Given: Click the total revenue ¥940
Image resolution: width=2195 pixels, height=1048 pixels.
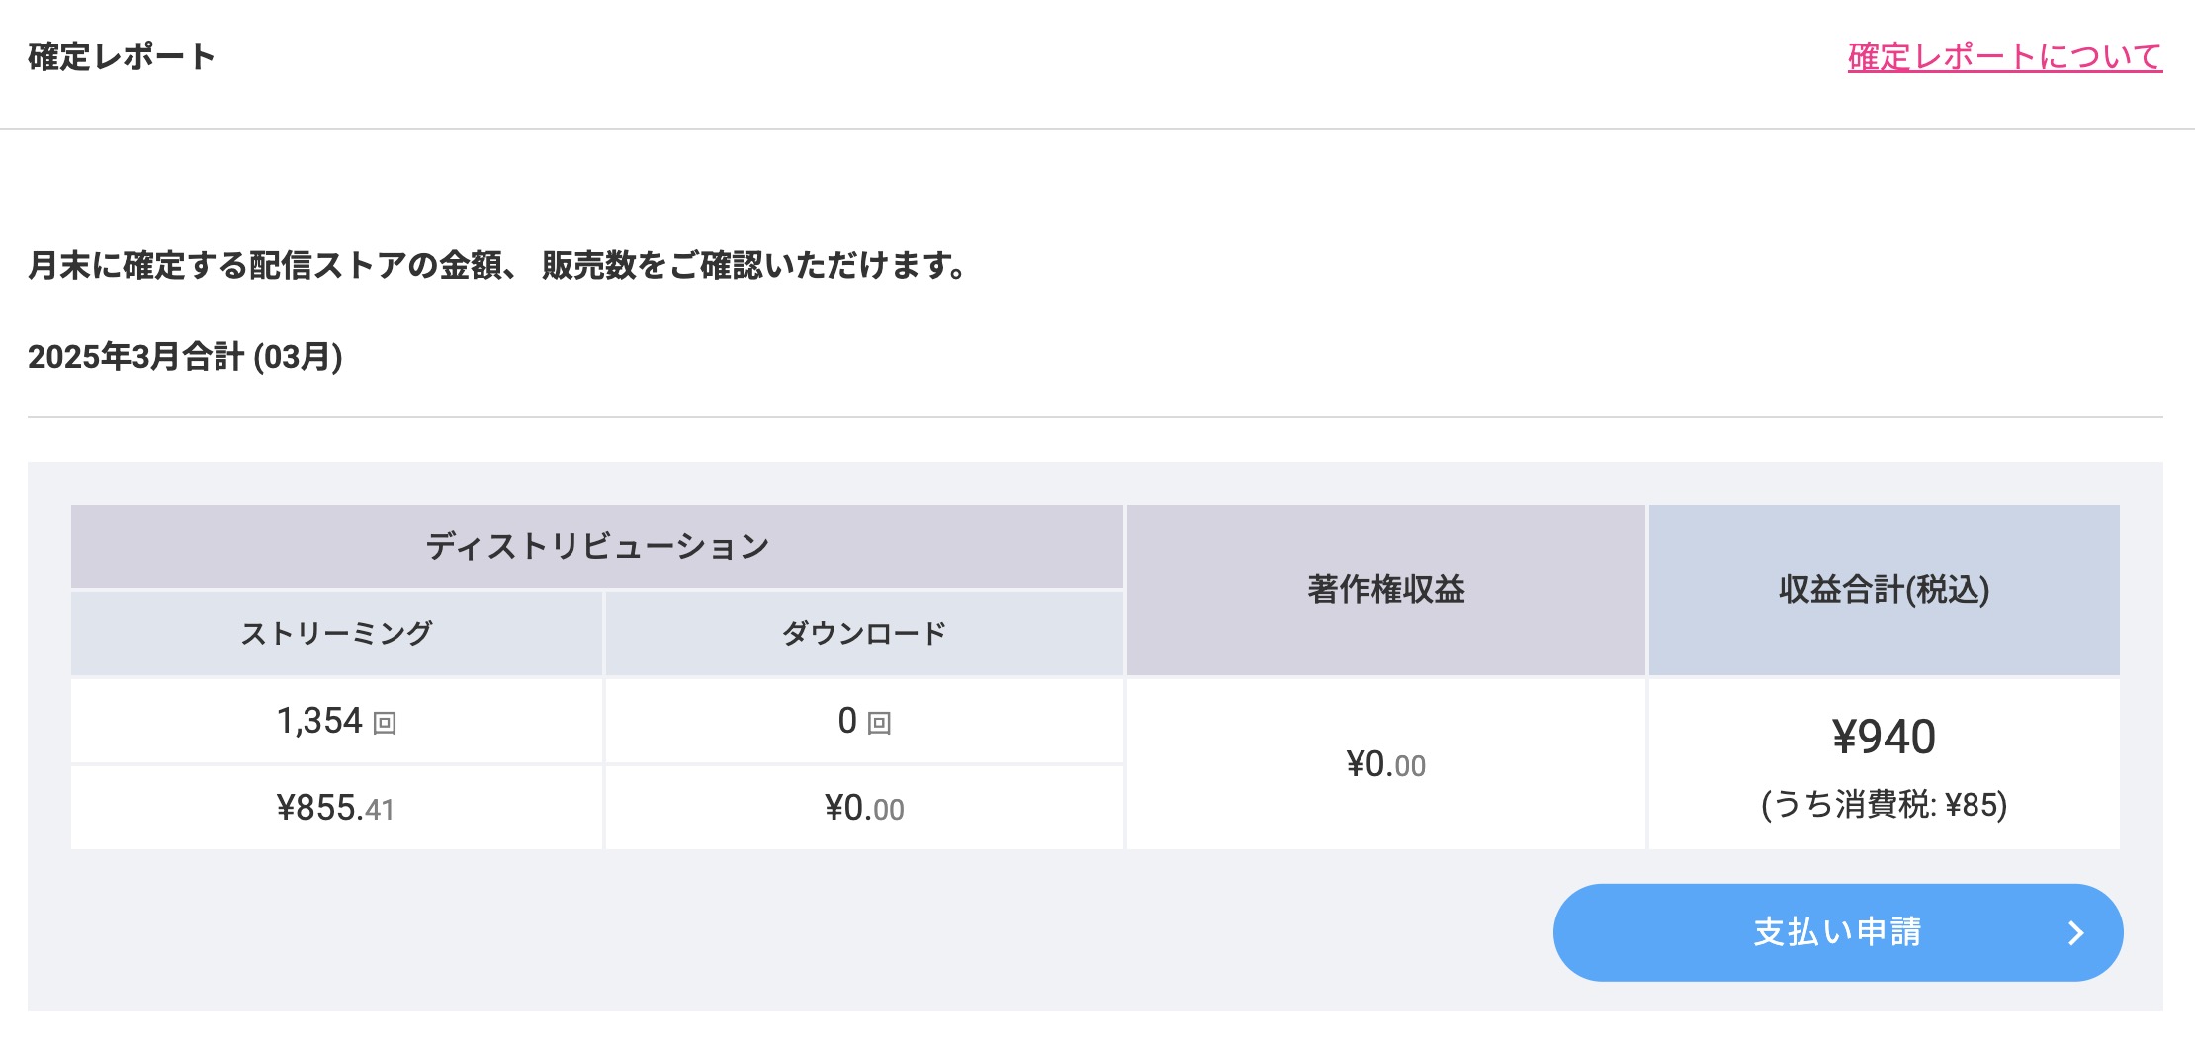Looking at the screenshot, I should [x=1884, y=738].
